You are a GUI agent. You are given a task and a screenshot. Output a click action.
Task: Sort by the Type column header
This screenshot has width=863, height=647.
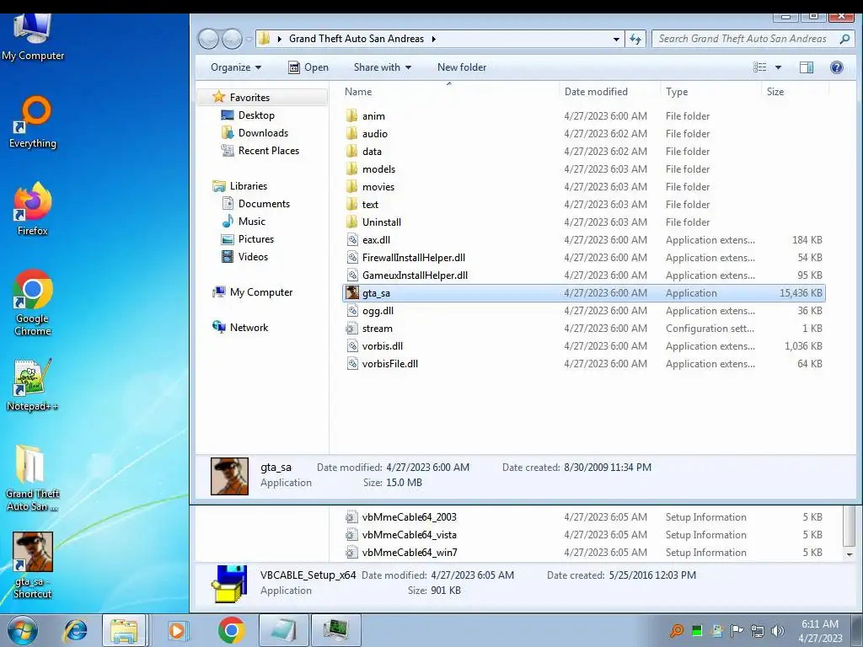pyautogui.click(x=710, y=91)
